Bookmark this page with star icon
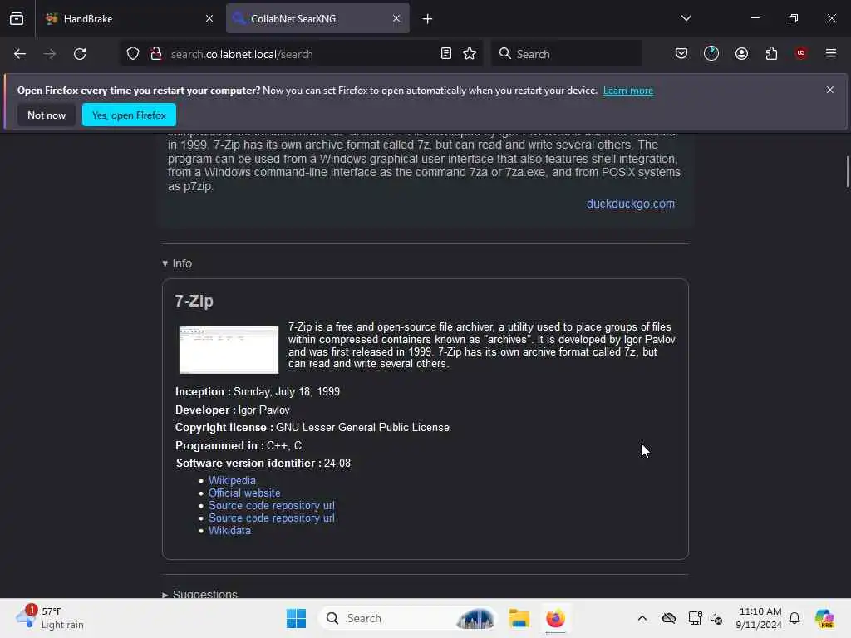This screenshot has width=851, height=638. pyautogui.click(x=470, y=53)
